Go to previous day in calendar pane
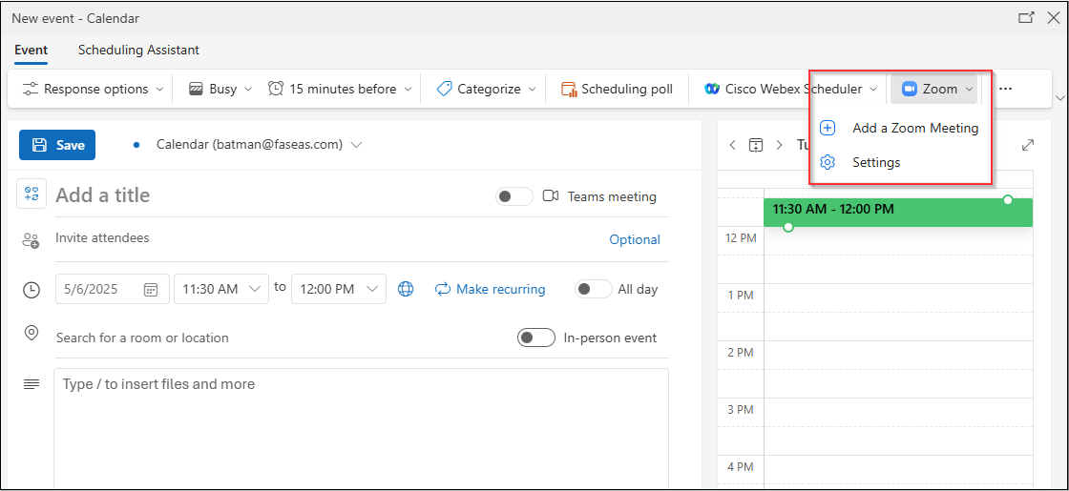 (732, 145)
